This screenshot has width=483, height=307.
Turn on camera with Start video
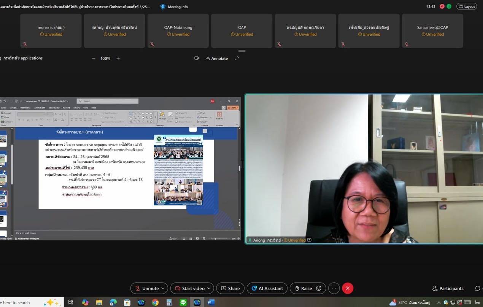tap(189, 288)
